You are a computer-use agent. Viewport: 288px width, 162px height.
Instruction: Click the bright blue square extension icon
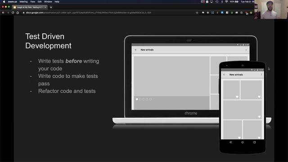coord(222,13)
